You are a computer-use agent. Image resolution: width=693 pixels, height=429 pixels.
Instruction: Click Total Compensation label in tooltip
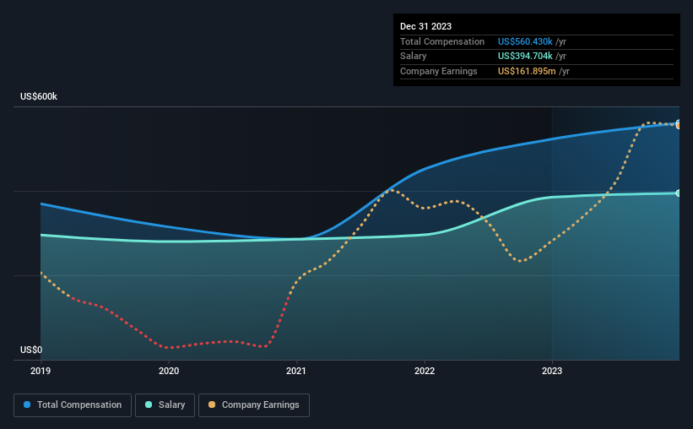click(x=442, y=41)
